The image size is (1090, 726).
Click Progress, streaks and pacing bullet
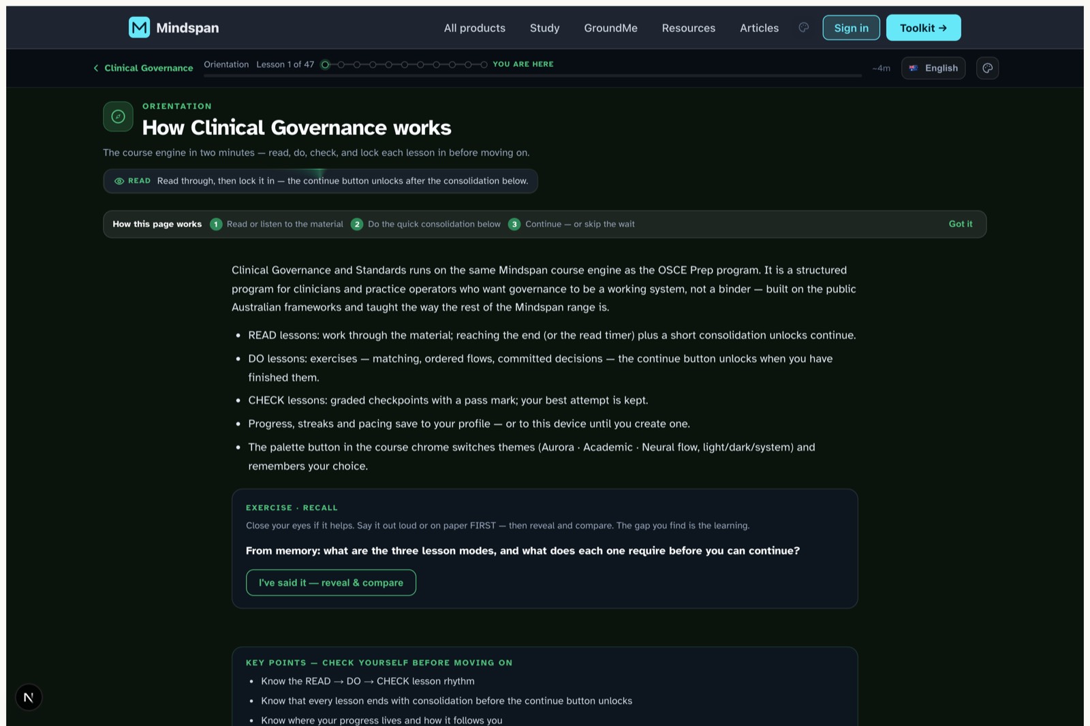[469, 424]
